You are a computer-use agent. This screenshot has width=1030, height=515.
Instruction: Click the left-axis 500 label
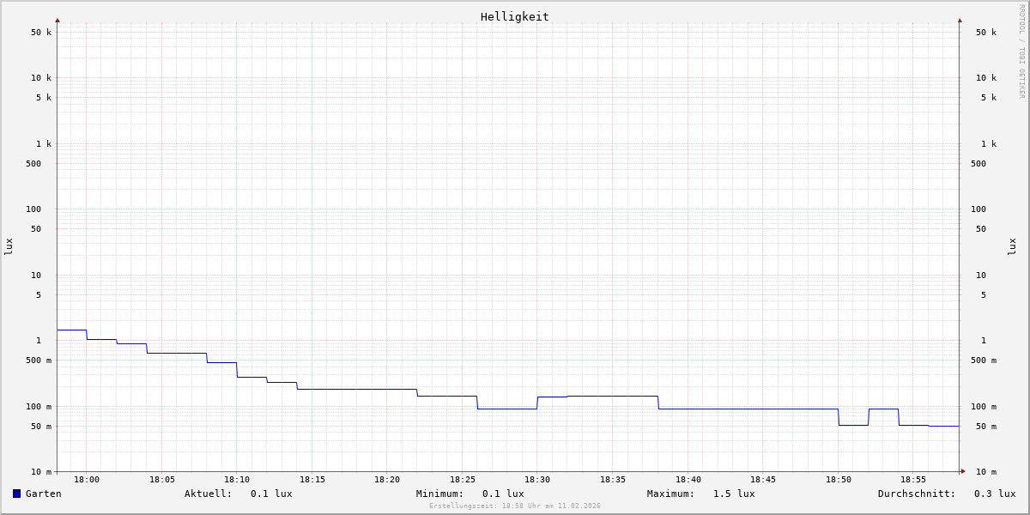[x=33, y=164]
